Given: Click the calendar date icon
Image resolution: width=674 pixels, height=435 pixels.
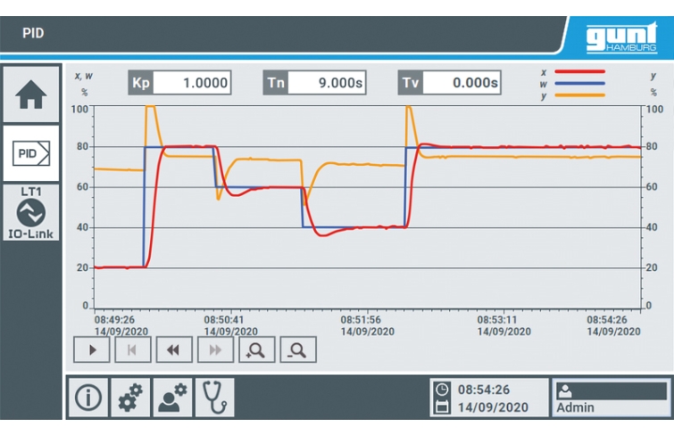Looking at the screenshot, I should pos(442,406).
